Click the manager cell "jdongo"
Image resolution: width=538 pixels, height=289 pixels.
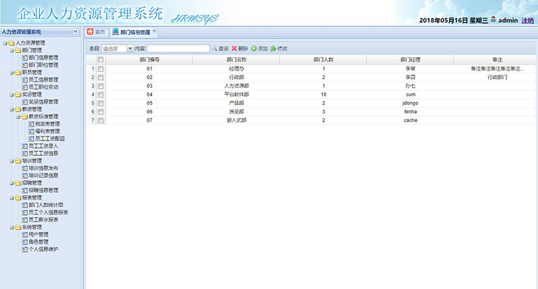click(x=410, y=104)
